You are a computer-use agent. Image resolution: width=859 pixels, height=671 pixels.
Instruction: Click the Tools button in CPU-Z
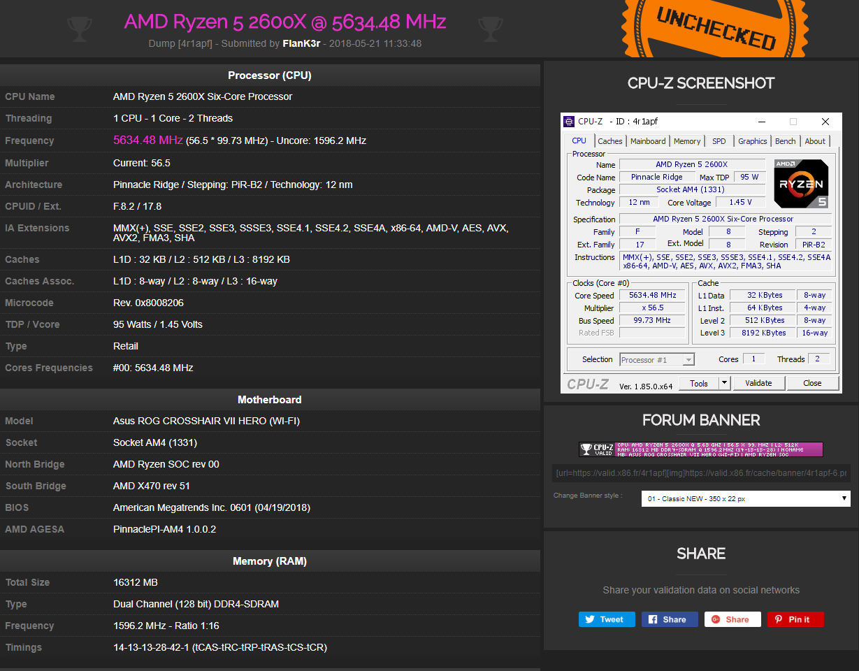[699, 383]
